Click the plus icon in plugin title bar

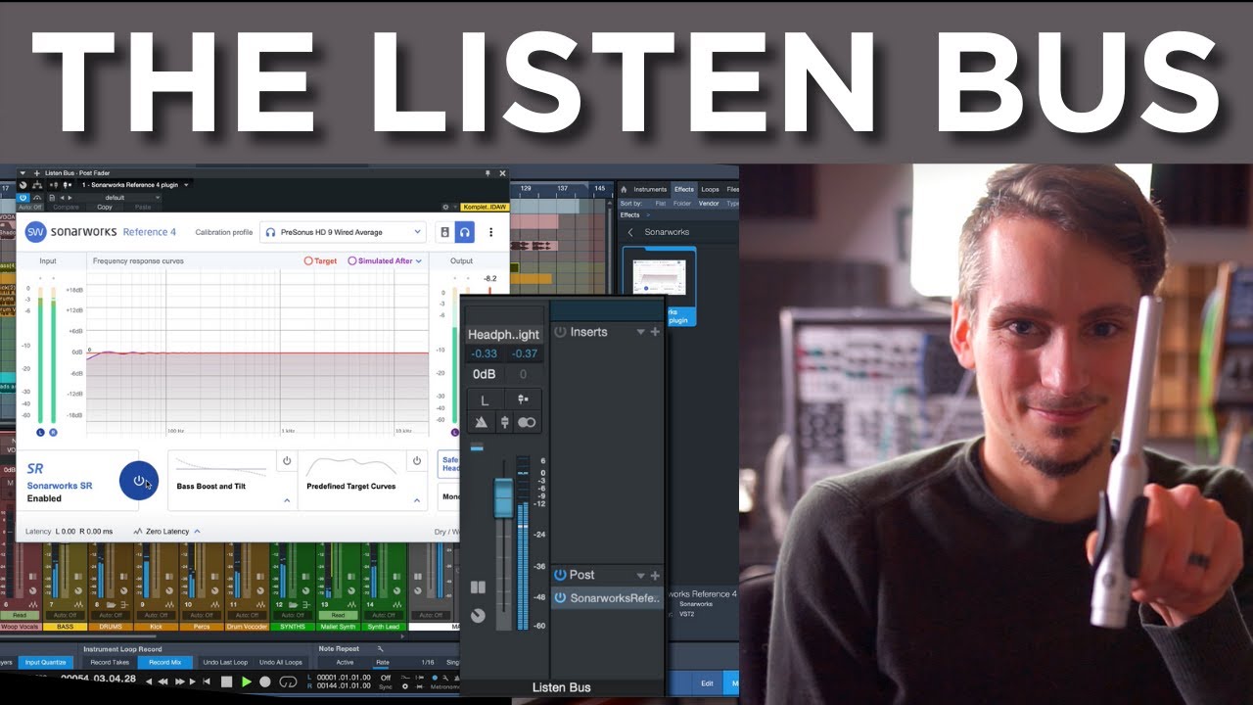coord(36,172)
